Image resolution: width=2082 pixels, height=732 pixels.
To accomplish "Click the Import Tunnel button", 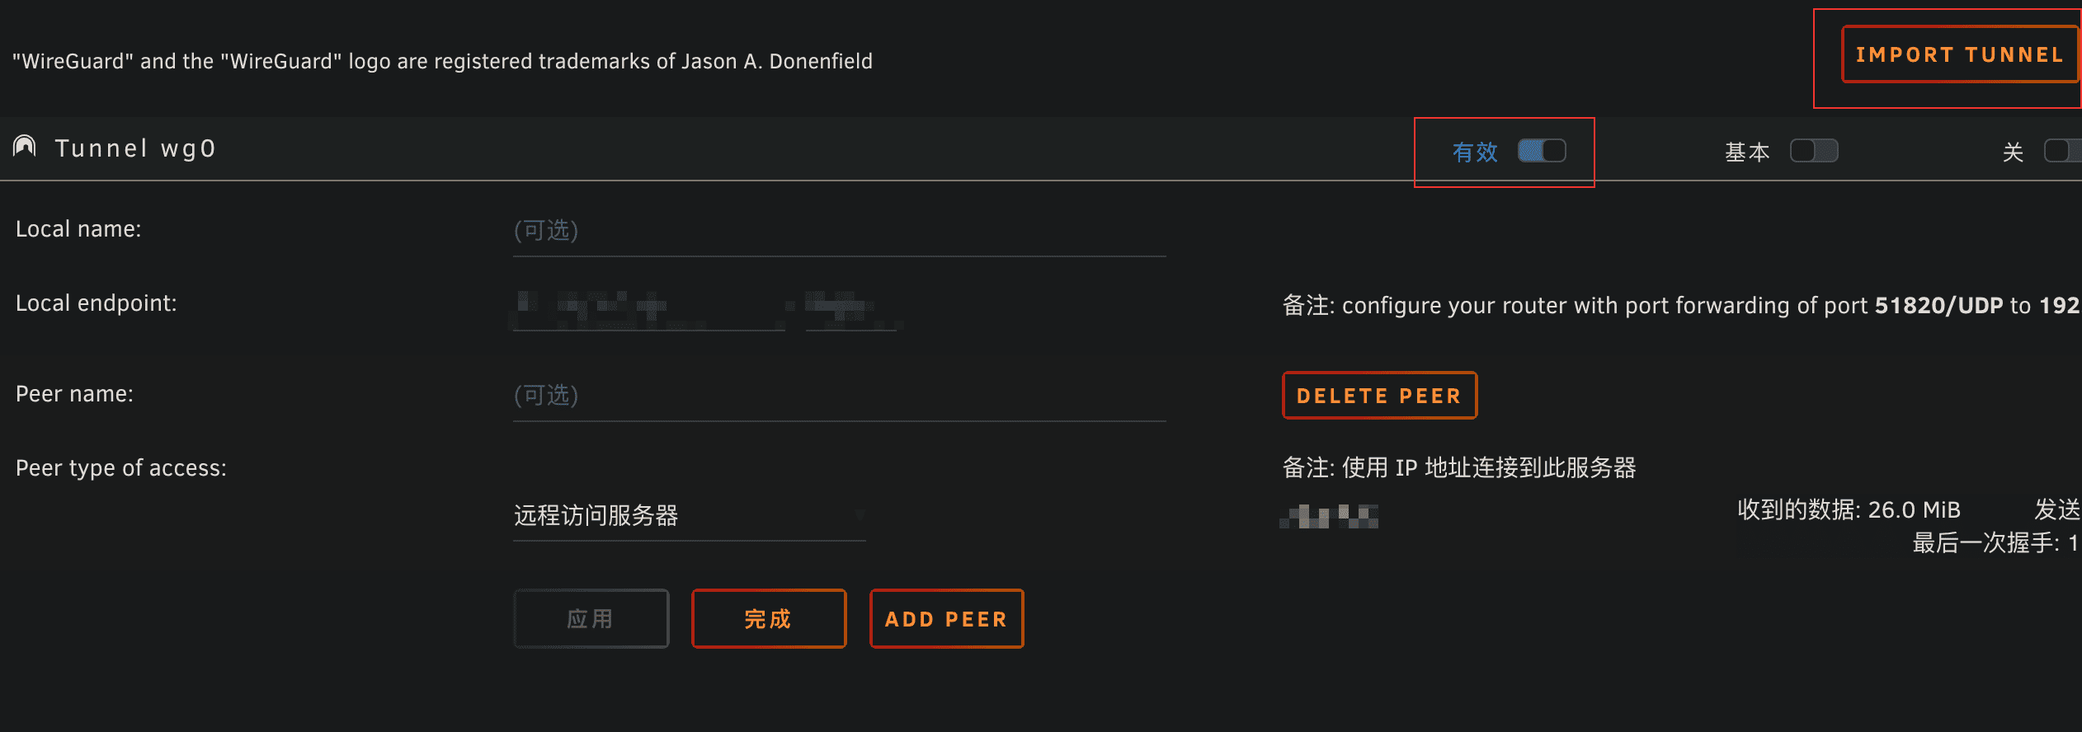I will 1960,54.
